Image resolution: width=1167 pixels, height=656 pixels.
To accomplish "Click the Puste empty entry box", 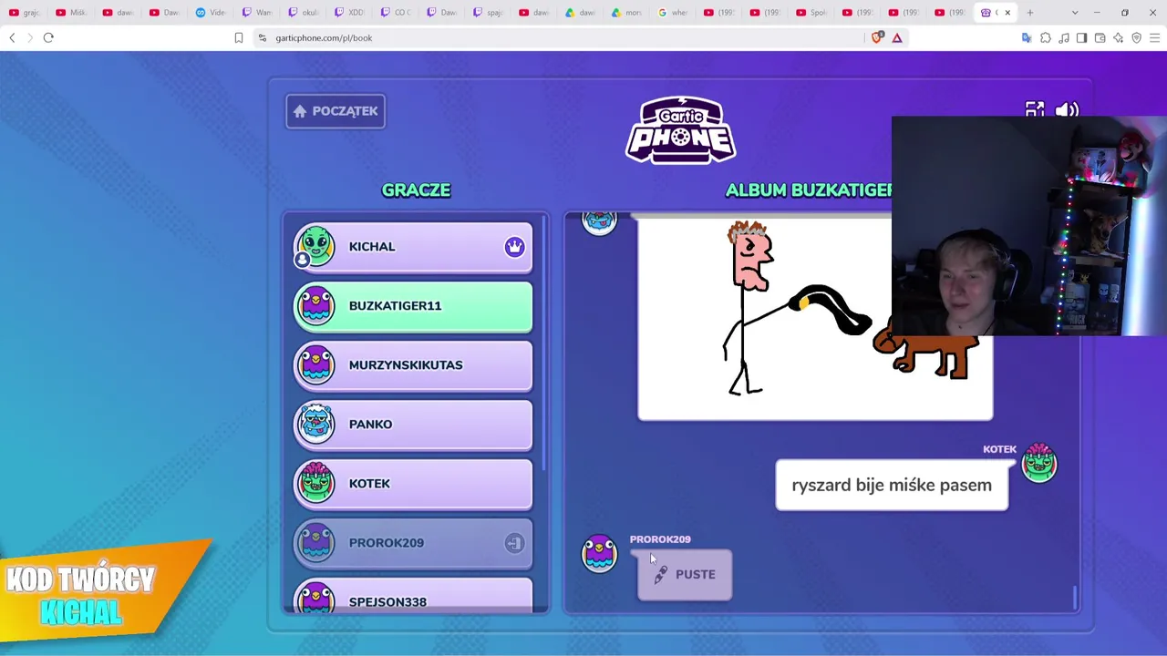I will [x=685, y=574].
